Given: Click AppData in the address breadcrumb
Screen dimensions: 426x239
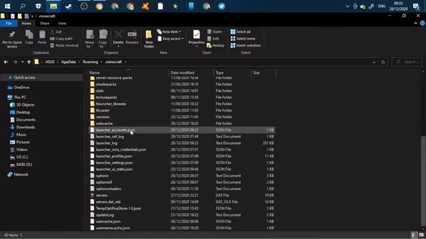Looking at the screenshot, I should 69,62.
